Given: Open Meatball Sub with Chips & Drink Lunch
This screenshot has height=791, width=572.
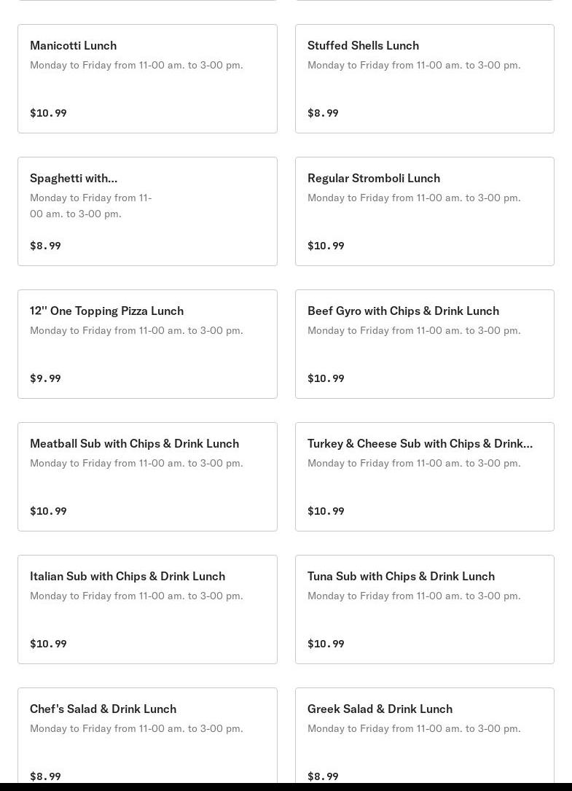Looking at the screenshot, I should [134, 443].
